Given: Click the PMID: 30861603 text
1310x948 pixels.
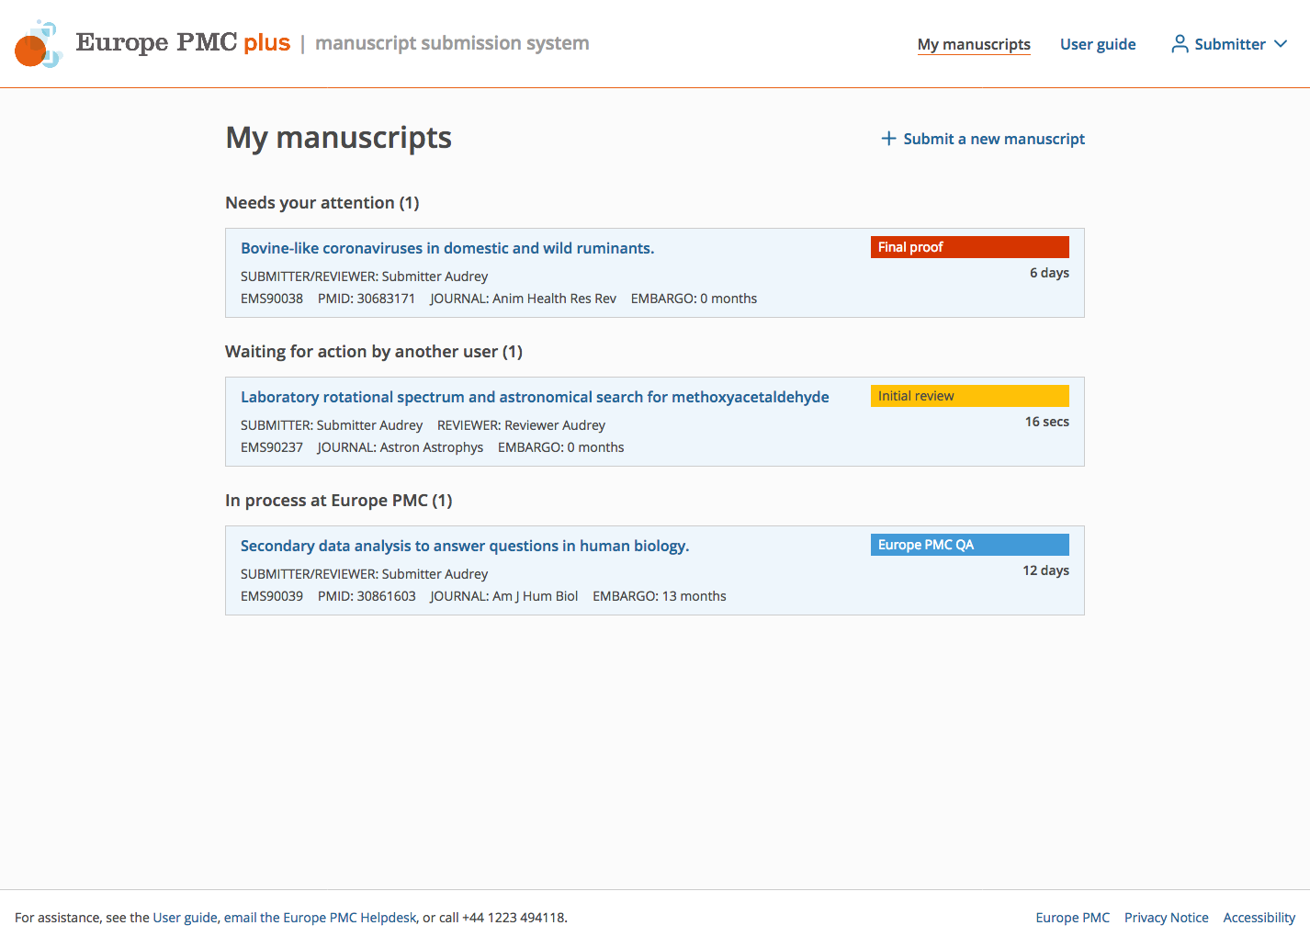Looking at the screenshot, I should pos(367,596).
